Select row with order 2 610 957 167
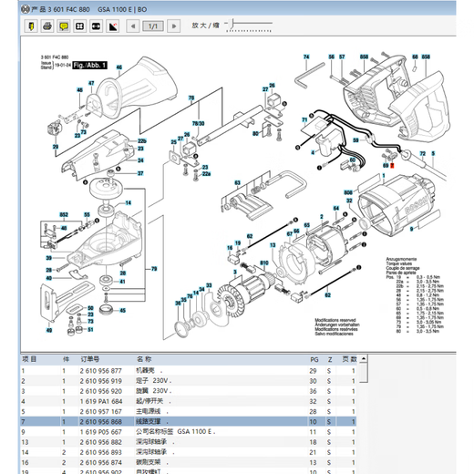 [x=189, y=411]
